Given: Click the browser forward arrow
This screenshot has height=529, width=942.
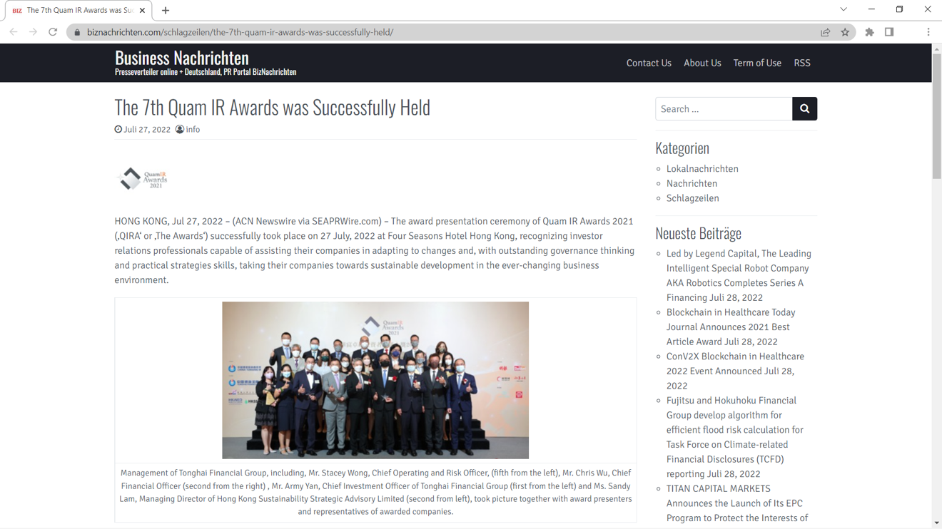Looking at the screenshot, I should point(33,32).
